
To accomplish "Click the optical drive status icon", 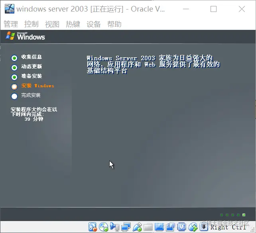I will [104, 227].
